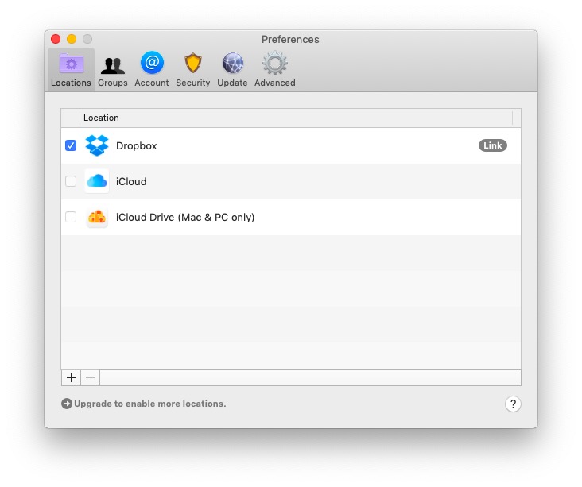
Task: Switch to the Security tab
Action: (193, 70)
